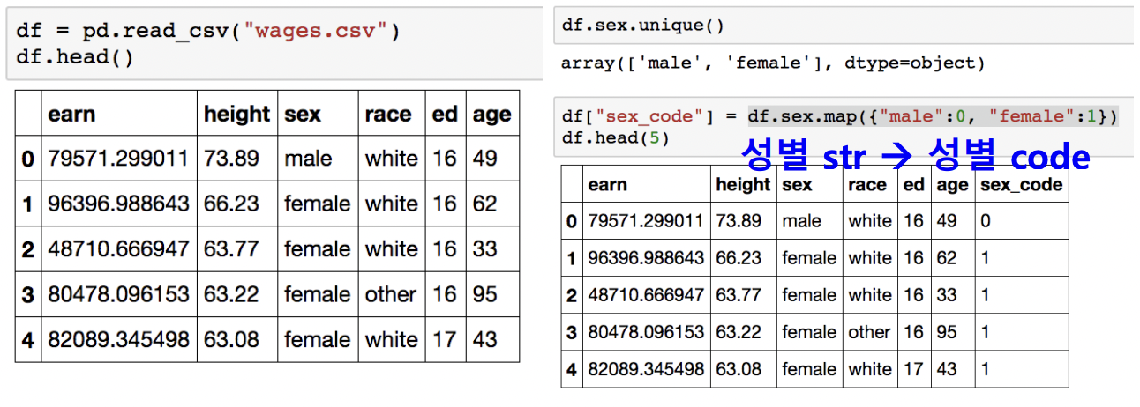The image size is (1140, 407).
Task: Click the sex_code mapping code cell
Action: tap(843, 127)
